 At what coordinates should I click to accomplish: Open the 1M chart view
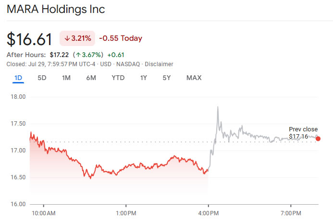[67, 78]
